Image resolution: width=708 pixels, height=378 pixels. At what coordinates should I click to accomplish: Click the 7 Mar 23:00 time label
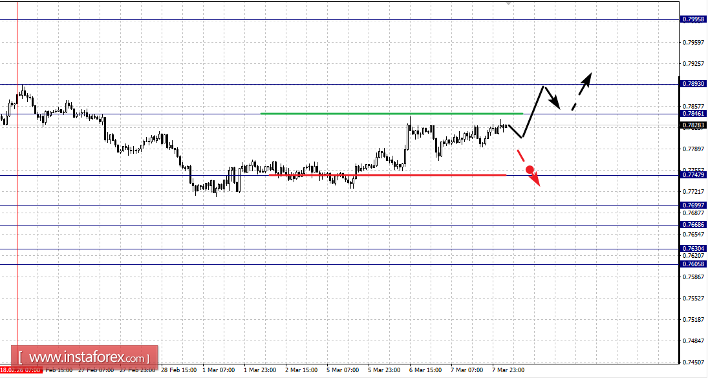[x=508, y=370]
